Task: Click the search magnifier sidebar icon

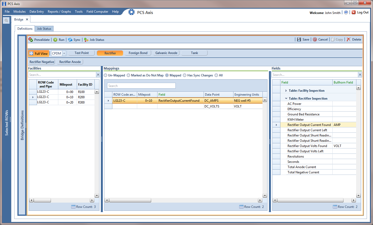Action: (x=6, y=20)
